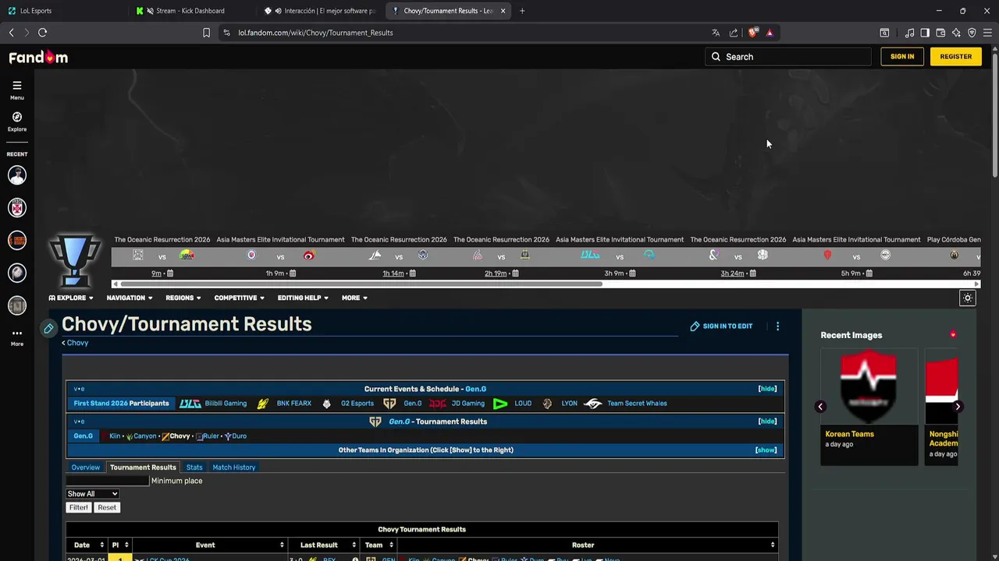Click the trophy icon beside the match ticker
999x561 pixels.
[x=75, y=260]
